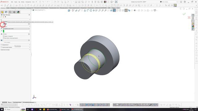Image resolution: width=198 pixels, height=111 pixels.
Task: Click the Help question mark icon
Action: click(x=185, y=2)
